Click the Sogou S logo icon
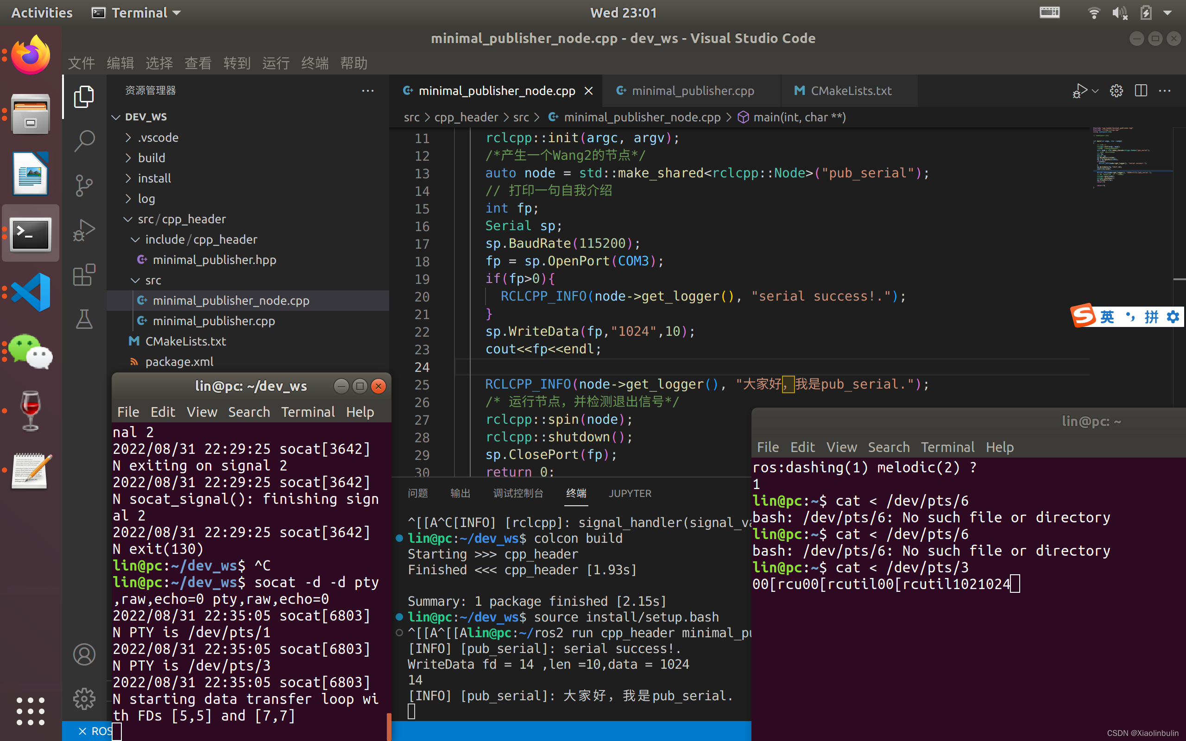Screen dimensions: 1186x741 [x=1084, y=315]
